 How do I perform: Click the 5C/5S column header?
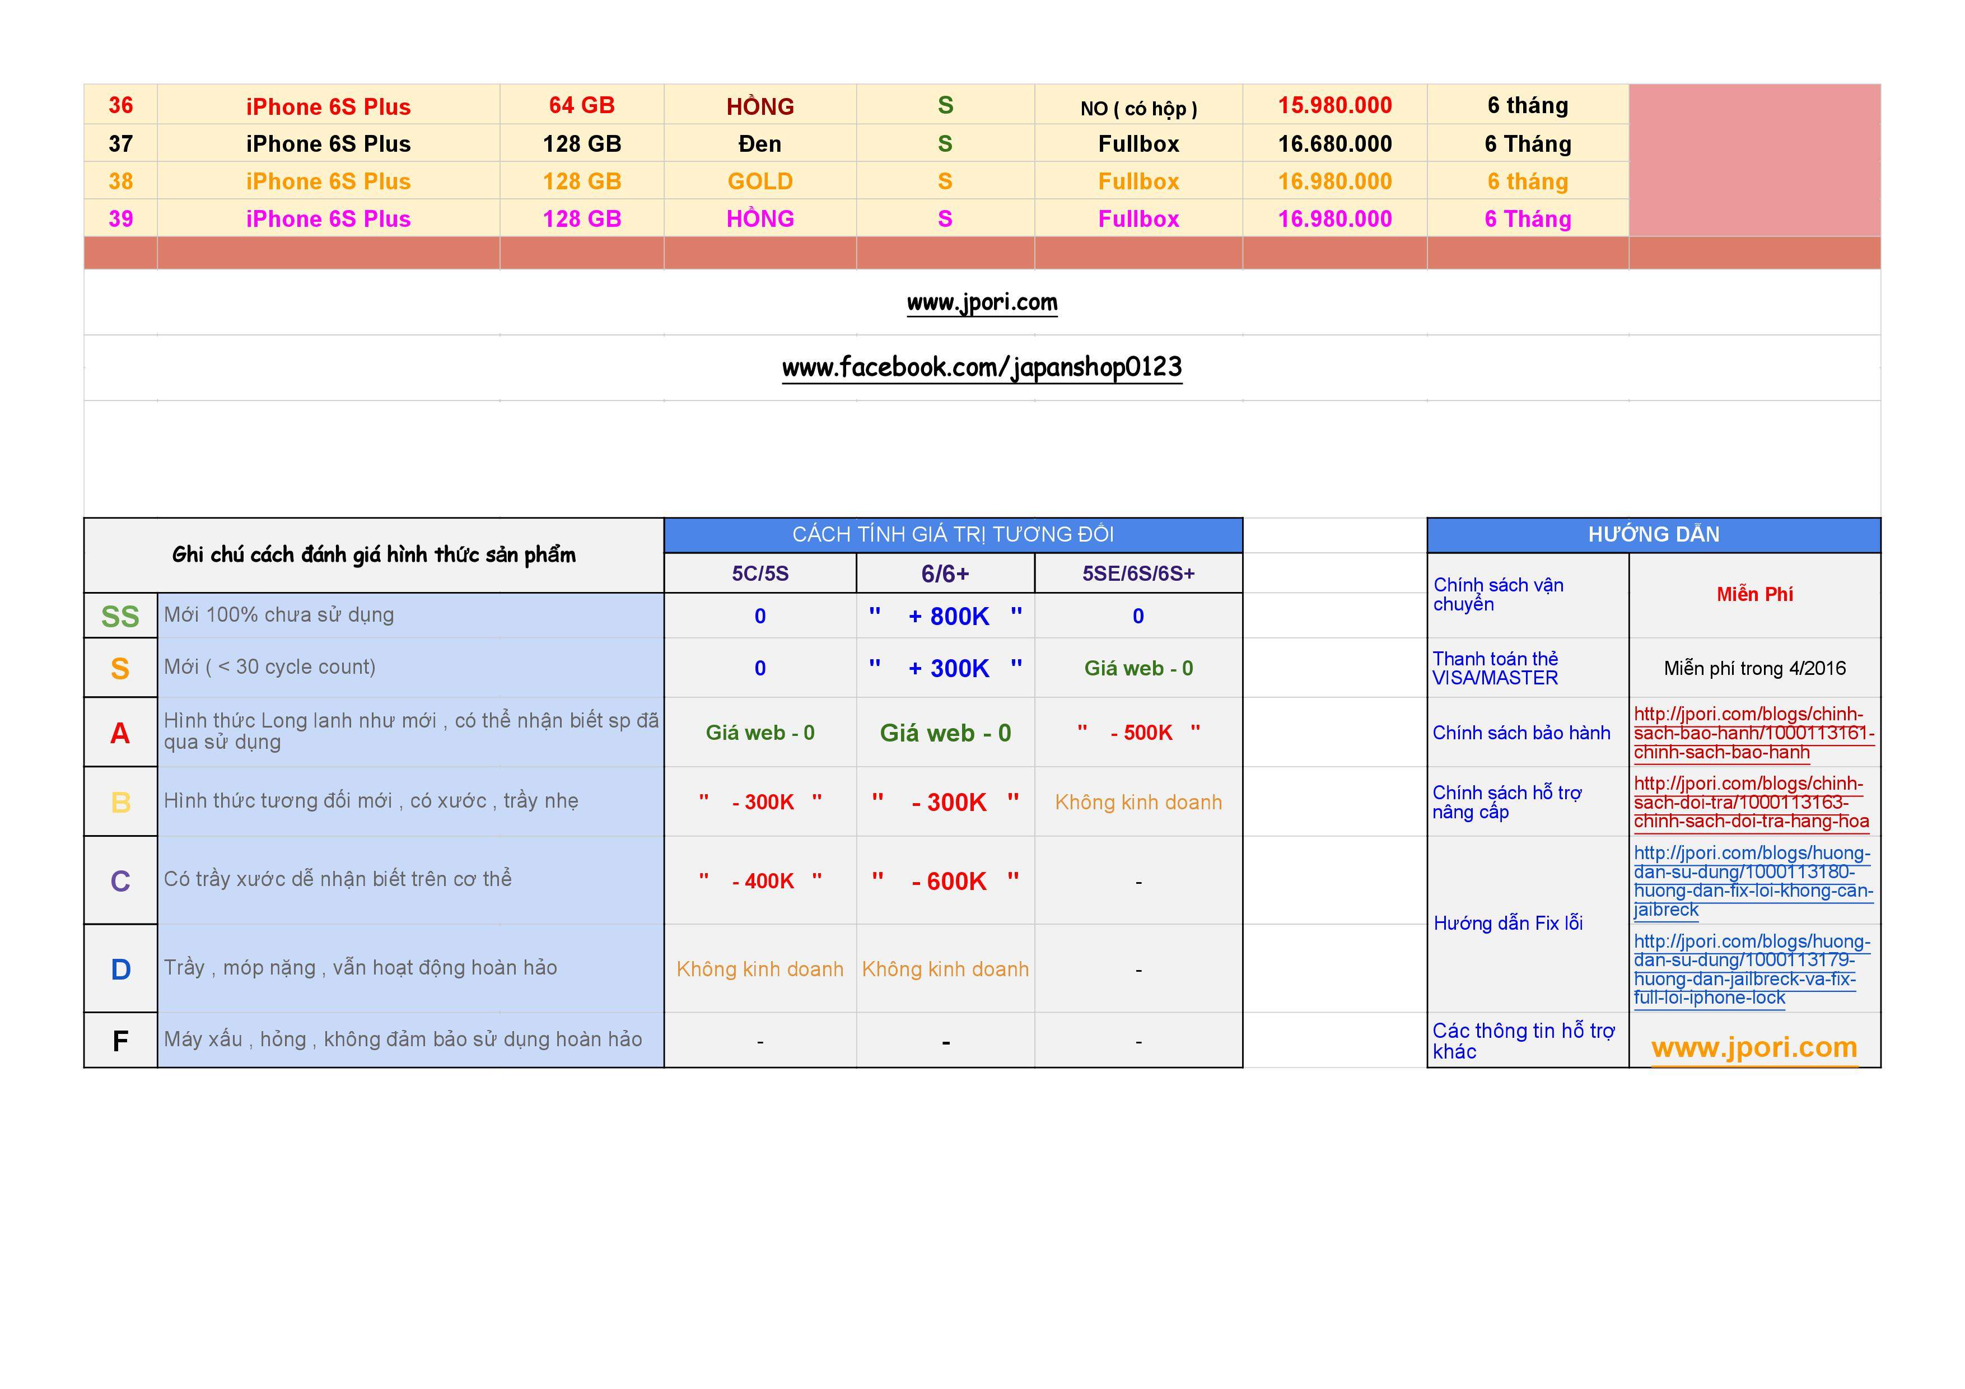click(760, 574)
